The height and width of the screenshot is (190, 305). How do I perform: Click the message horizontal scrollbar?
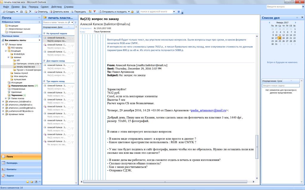(165, 182)
